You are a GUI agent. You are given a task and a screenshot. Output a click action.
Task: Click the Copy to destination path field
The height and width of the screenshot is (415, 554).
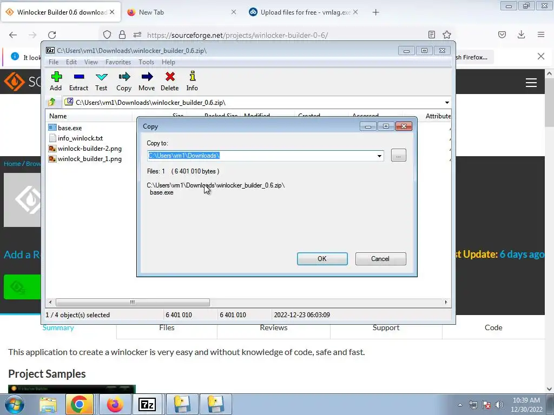click(261, 156)
